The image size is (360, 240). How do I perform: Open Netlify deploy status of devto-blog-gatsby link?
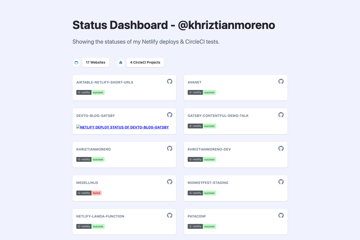[122, 127]
